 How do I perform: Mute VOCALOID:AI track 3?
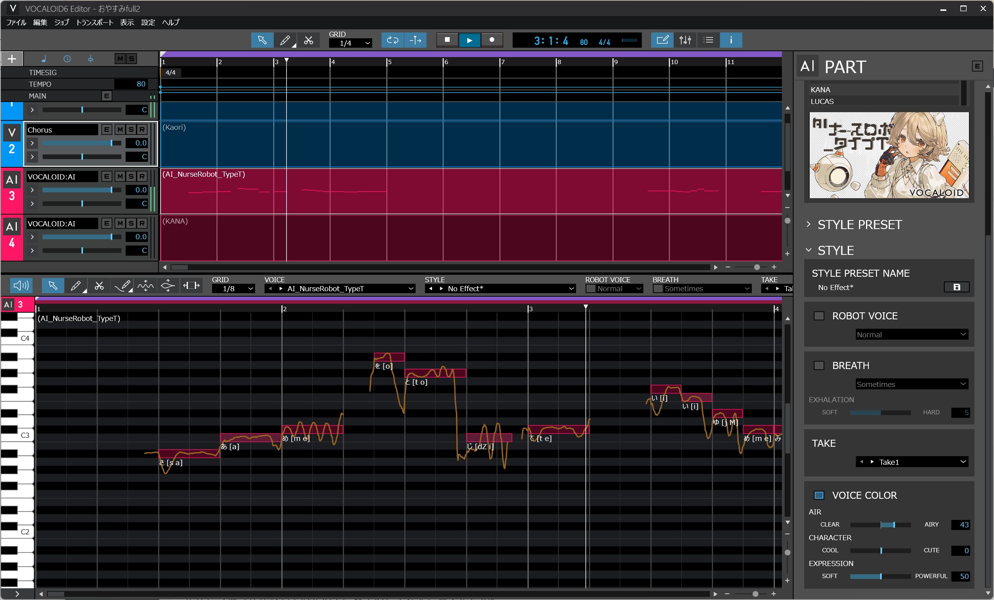coord(120,177)
